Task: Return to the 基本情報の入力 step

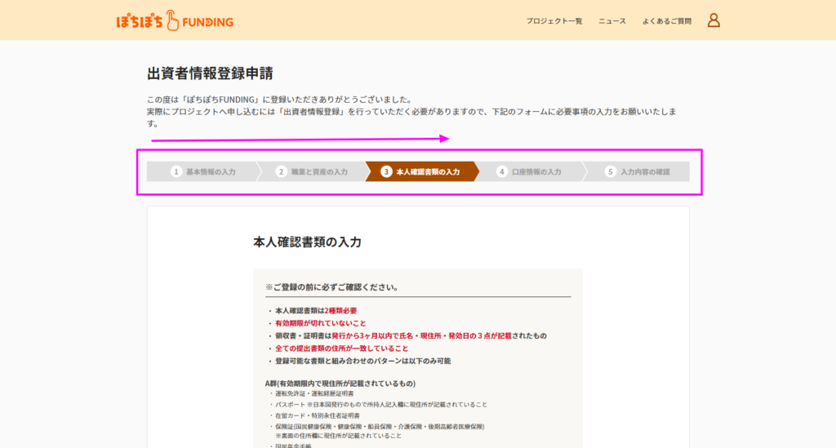Action: pos(211,172)
